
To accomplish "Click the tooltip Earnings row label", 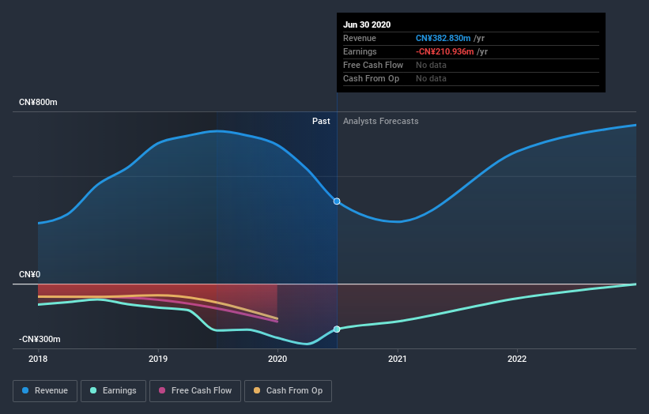I will [x=360, y=51].
